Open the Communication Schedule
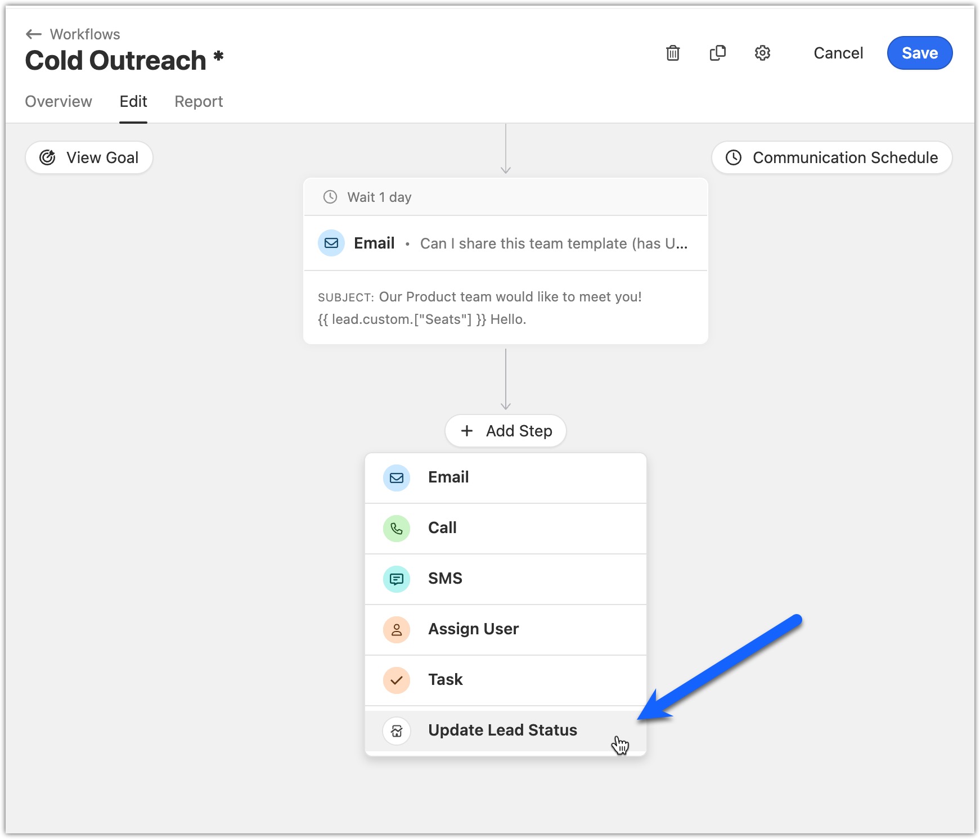 pos(831,157)
